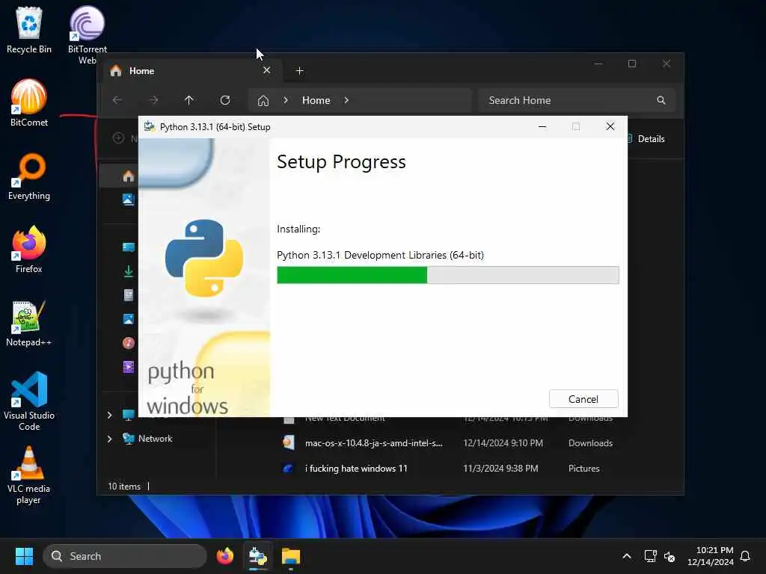The height and width of the screenshot is (574, 766).
Task: Expand the chevron after the Home breadcrumb
Action: pyautogui.click(x=346, y=100)
